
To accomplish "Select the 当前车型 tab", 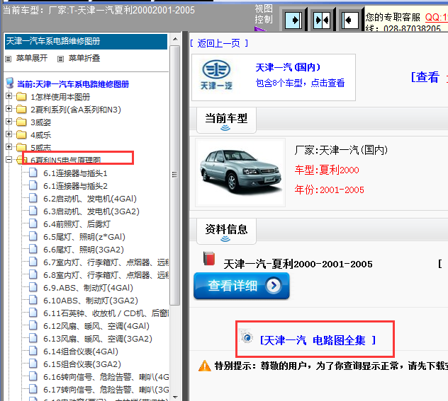I will coord(226,120).
